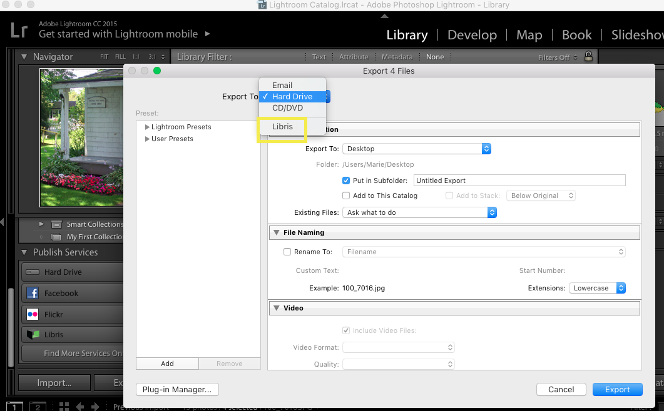The width and height of the screenshot is (664, 411).
Task: Select Libris from Export To menu
Action: pos(282,127)
